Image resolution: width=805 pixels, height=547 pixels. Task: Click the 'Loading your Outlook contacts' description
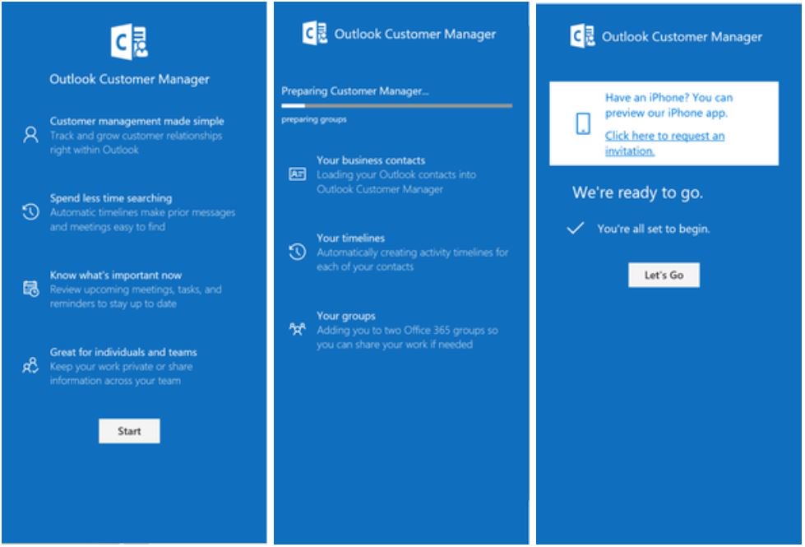[x=396, y=182]
